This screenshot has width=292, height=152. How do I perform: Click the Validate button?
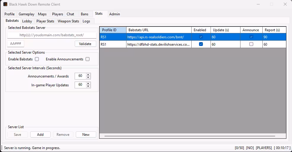click(85, 44)
